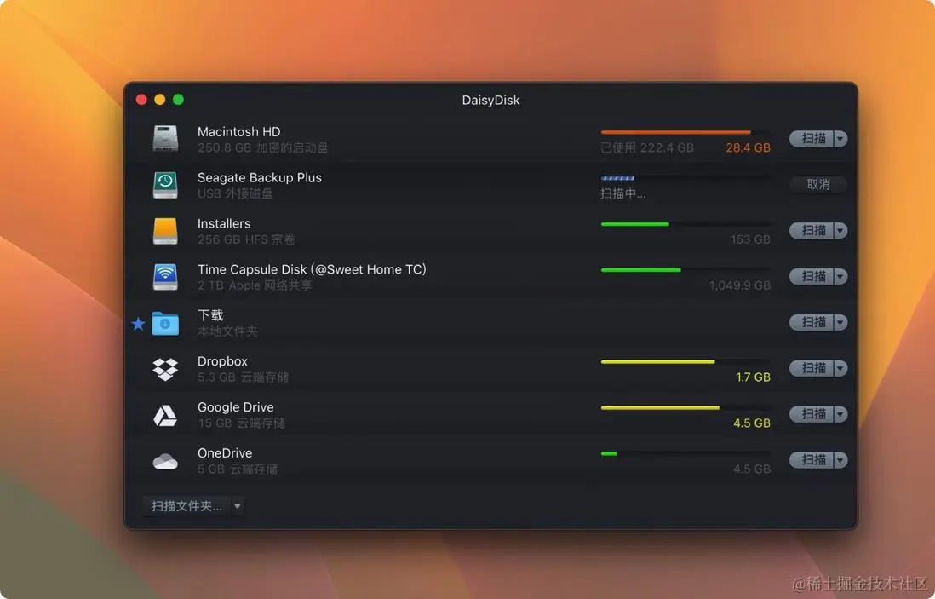Click Installers green usage bar

(635, 224)
